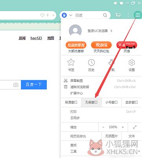
Task: Open the vertical three-dots toolbar menu
Action: (x=128, y=15)
